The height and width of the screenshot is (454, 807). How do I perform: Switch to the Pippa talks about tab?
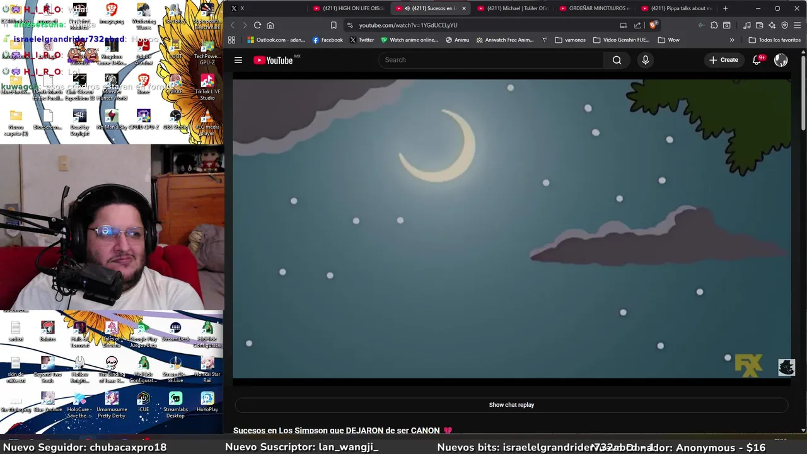pyautogui.click(x=676, y=8)
